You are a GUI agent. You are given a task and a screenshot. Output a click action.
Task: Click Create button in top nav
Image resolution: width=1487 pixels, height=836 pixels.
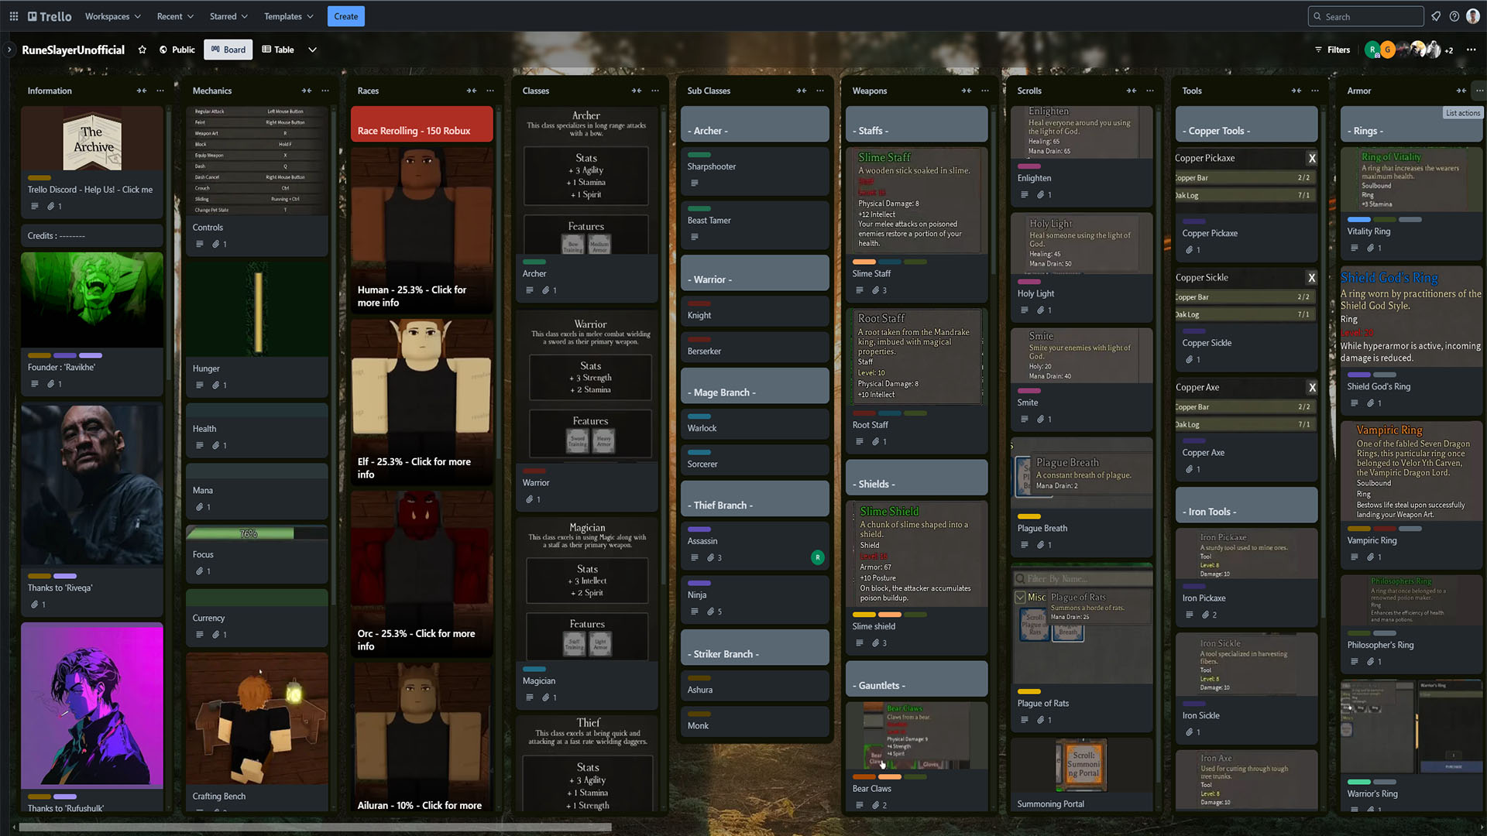click(x=345, y=16)
